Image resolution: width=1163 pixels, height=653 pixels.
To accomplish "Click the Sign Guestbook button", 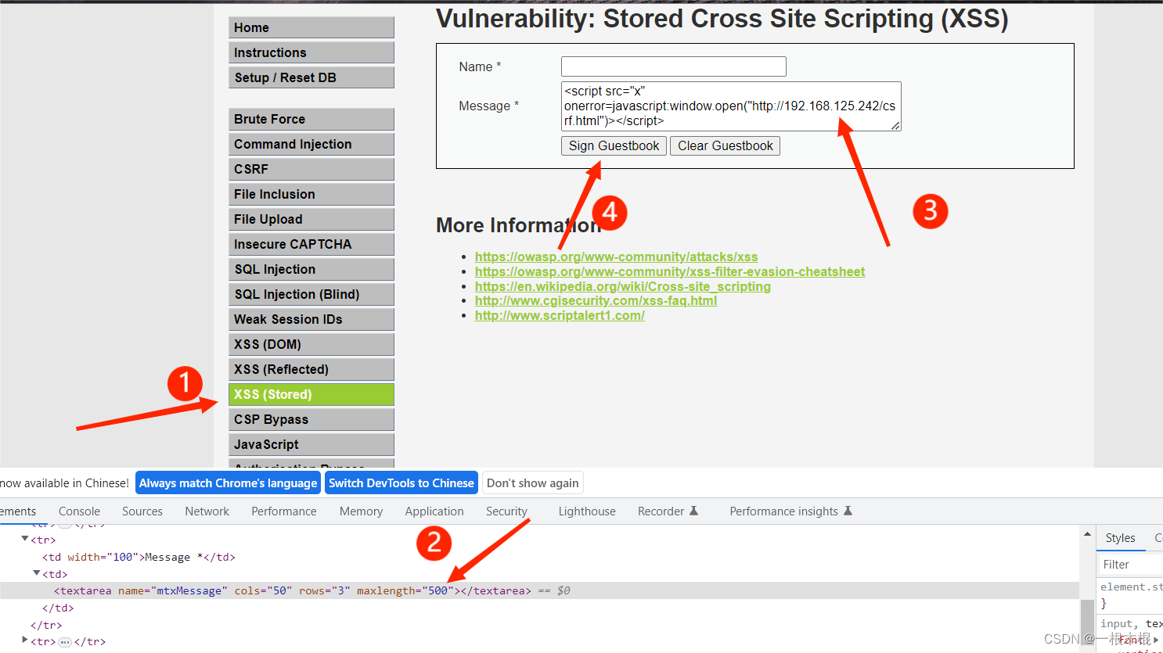I will point(614,145).
